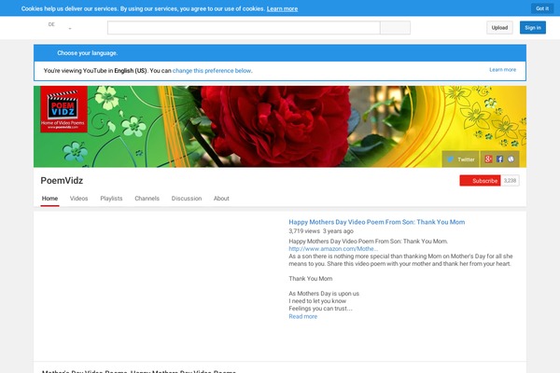The image size is (560, 373).
Task: Open the About tab
Action: click(221, 199)
